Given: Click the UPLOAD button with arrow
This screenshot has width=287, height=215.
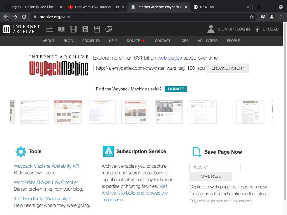Looking at the screenshot, I should point(267,29).
